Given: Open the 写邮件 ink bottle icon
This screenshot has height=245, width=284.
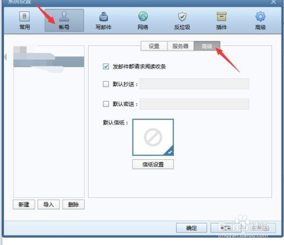Looking at the screenshot, I should (103, 16).
